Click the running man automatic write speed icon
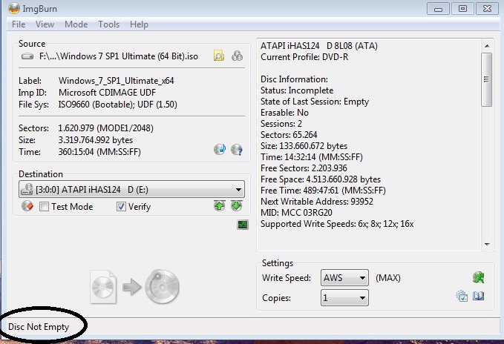504x344 pixels. (478, 277)
